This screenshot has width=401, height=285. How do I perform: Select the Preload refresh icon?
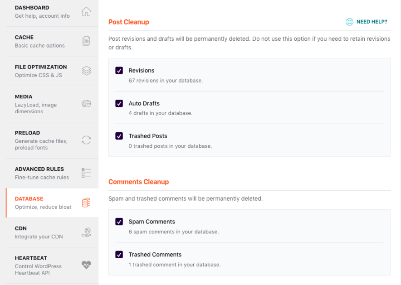point(86,140)
